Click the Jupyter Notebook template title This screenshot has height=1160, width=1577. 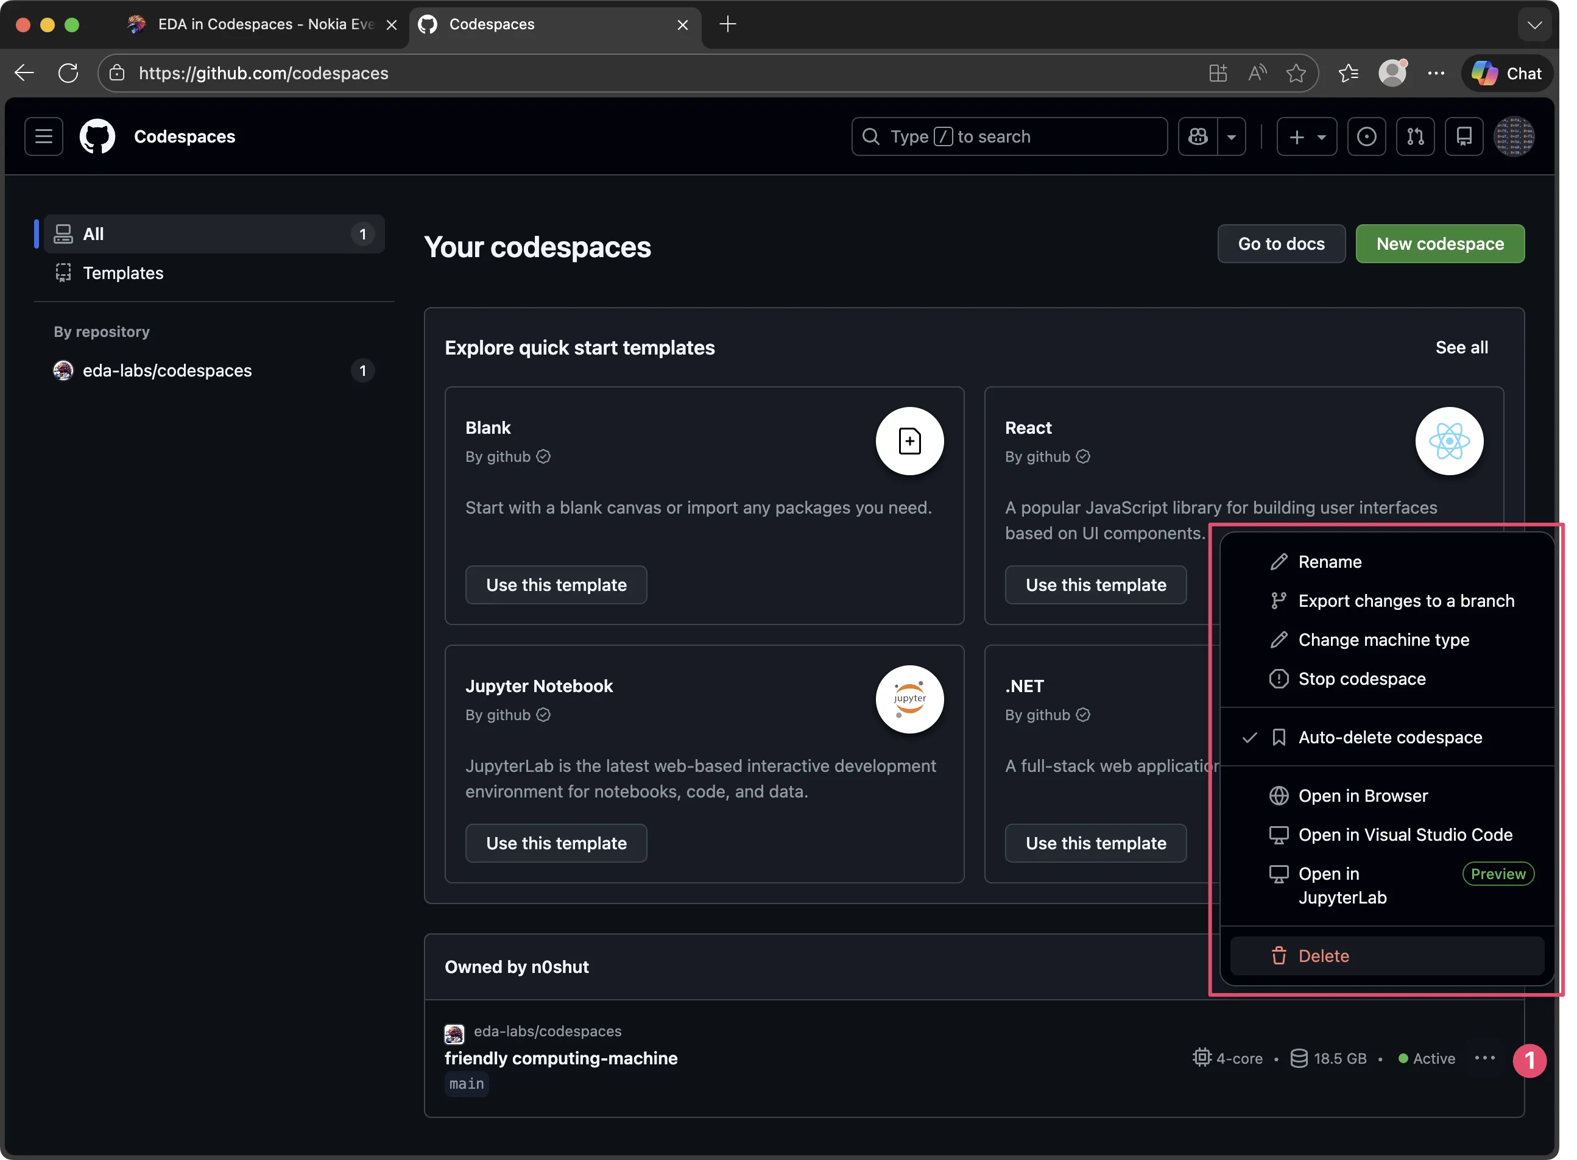point(539,686)
